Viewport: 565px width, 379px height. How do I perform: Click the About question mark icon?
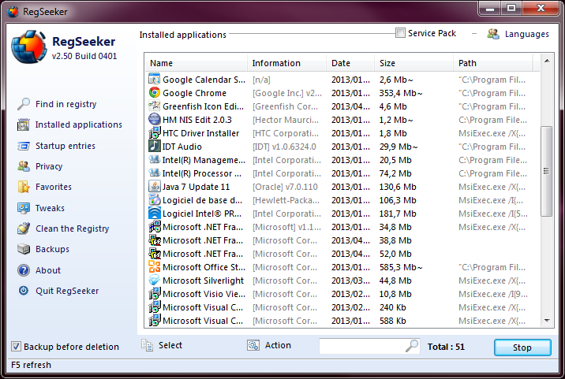click(24, 270)
